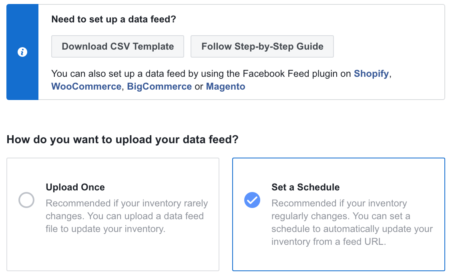Open the Magento link
This screenshot has width=454, height=280.
coord(225,86)
